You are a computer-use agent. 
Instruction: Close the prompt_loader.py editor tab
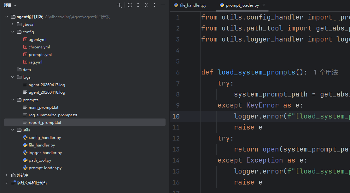click(x=264, y=5)
